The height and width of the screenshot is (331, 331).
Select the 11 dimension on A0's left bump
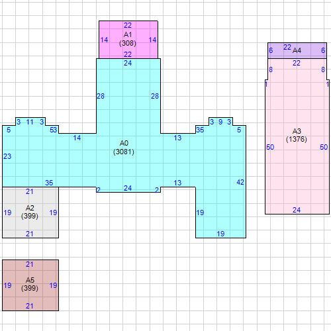click(30, 122)
